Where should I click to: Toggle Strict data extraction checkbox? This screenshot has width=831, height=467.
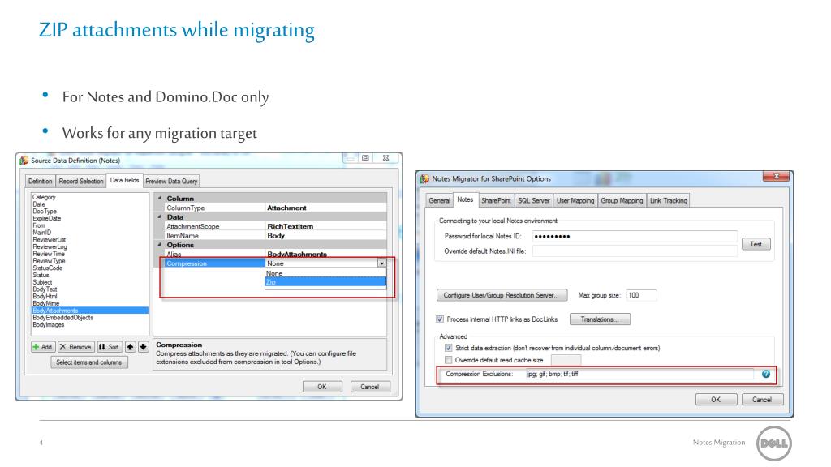point(448,348)
